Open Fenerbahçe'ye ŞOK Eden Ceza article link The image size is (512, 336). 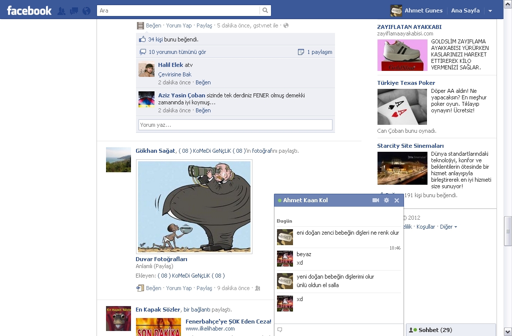pos(228,322)
